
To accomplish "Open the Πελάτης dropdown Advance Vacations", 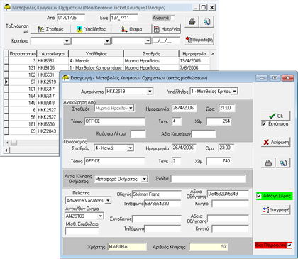I will coord(108,200).
